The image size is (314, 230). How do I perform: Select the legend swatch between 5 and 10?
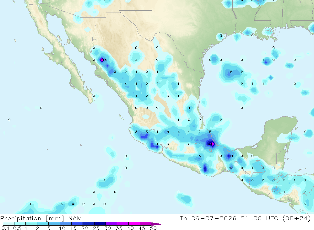pos(54,224)
